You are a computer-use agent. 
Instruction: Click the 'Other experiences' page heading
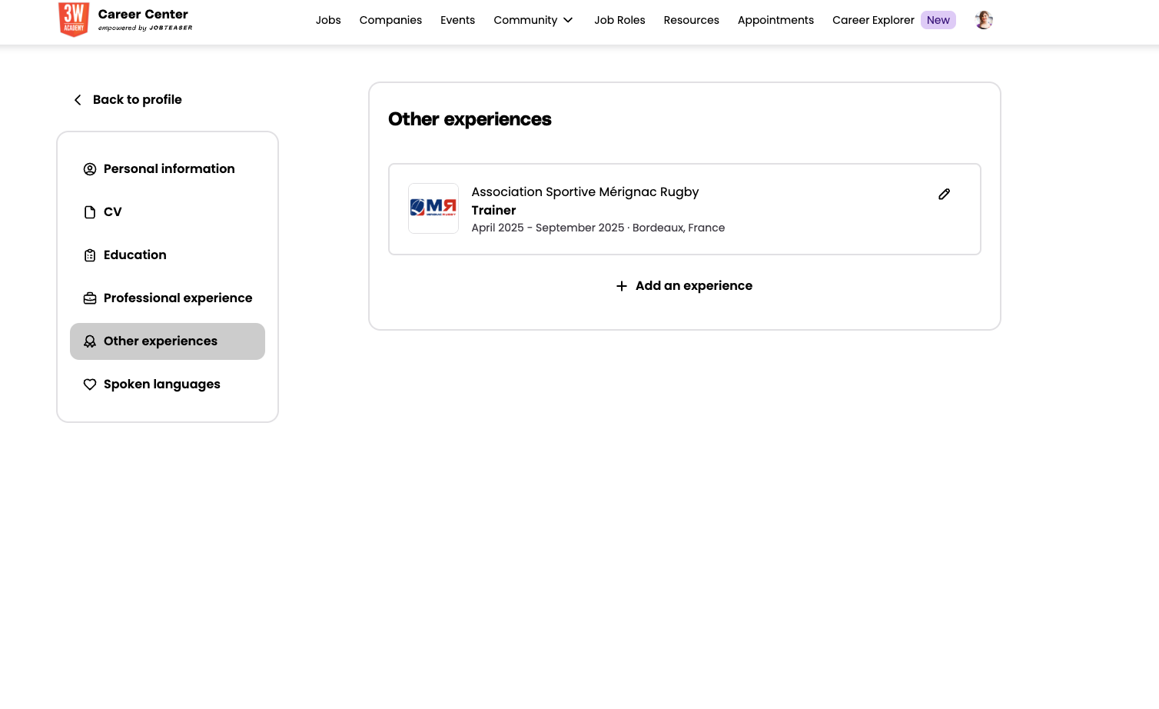click(x=470, y=119)
